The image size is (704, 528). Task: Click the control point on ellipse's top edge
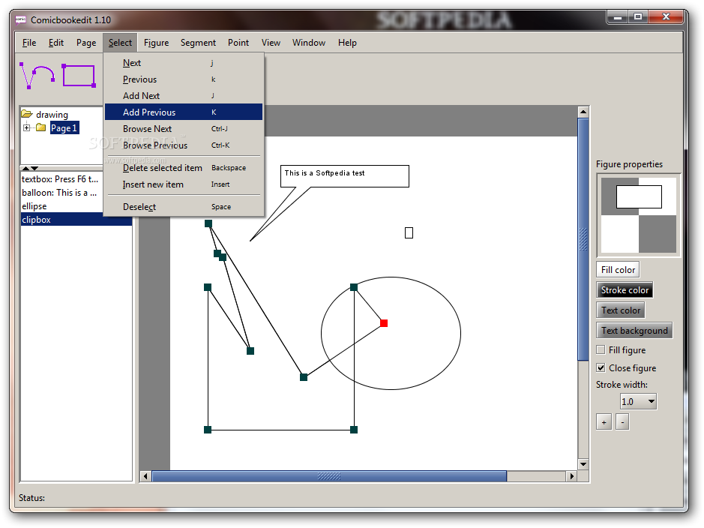[354, 287]
